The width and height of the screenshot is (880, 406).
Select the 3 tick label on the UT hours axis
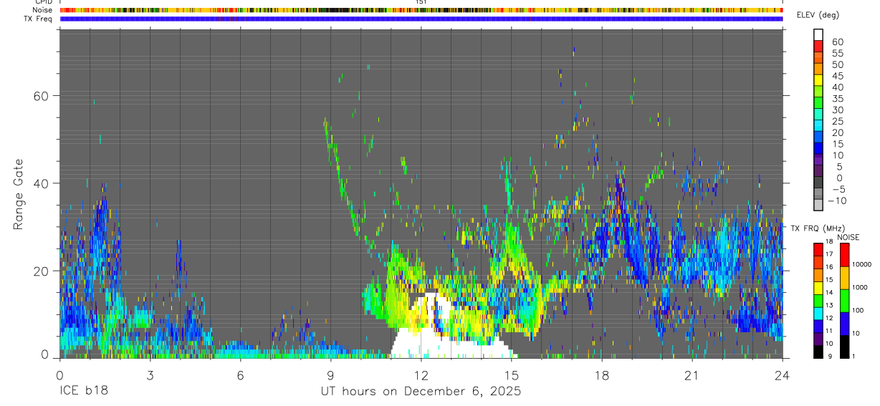150,375
